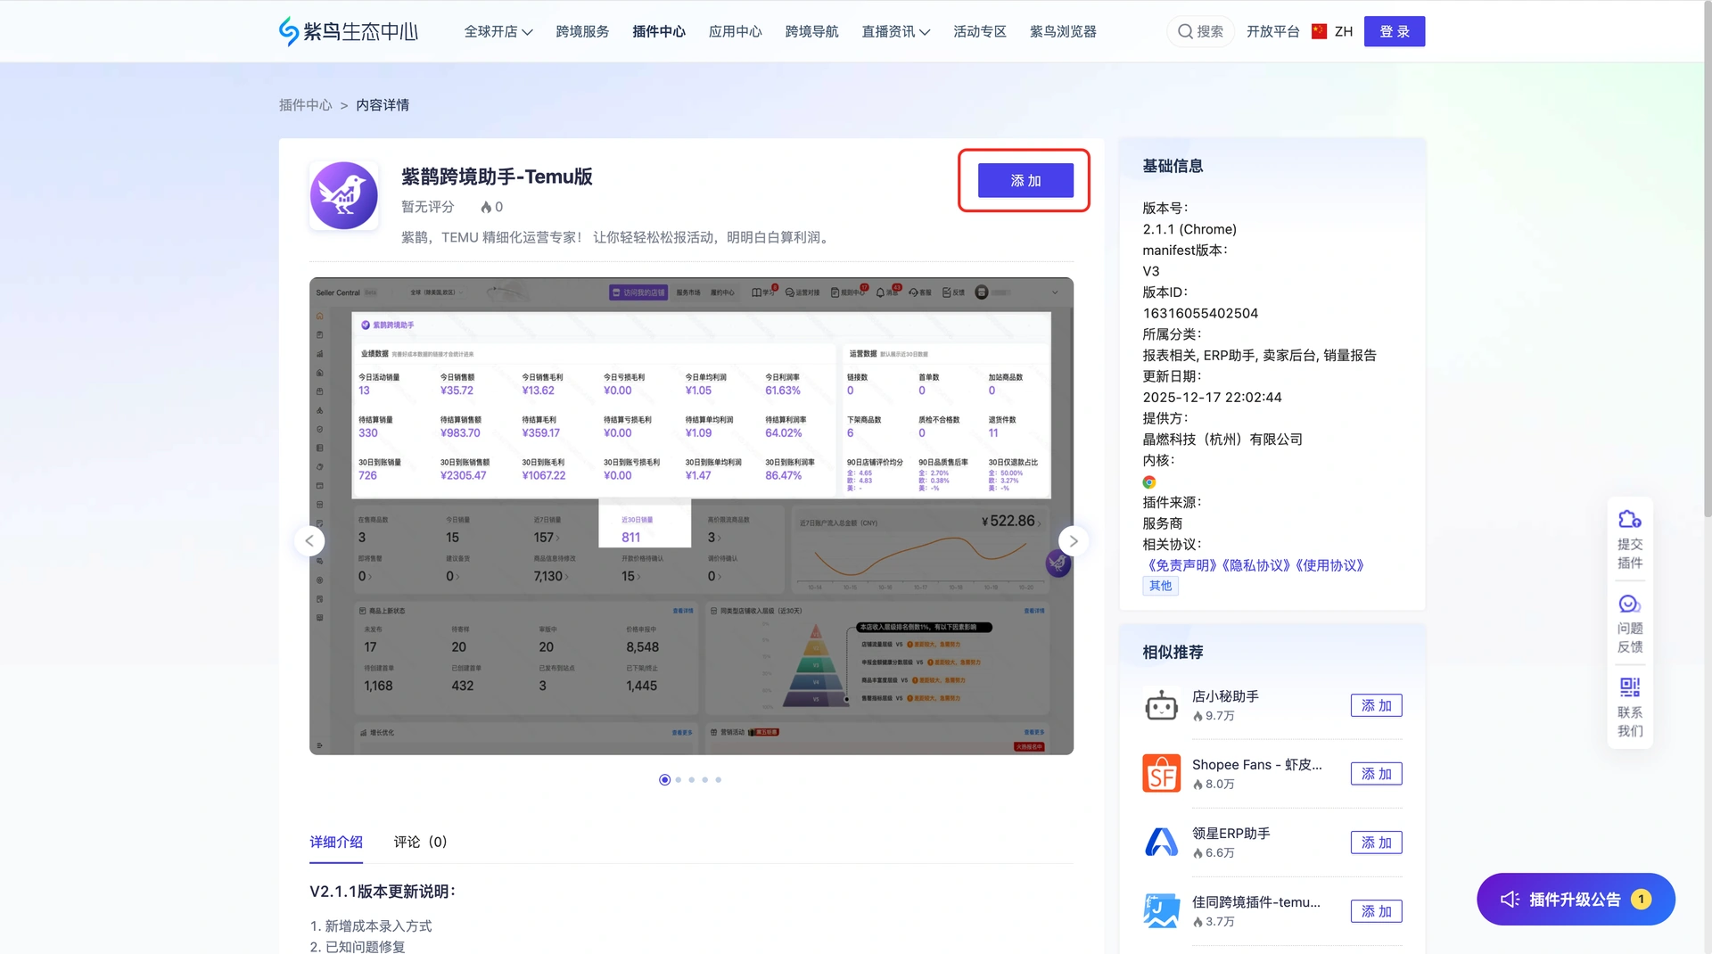Click the China flag icon
The height and width of the screenshot is (954, 1712).
coord(1320,31)
